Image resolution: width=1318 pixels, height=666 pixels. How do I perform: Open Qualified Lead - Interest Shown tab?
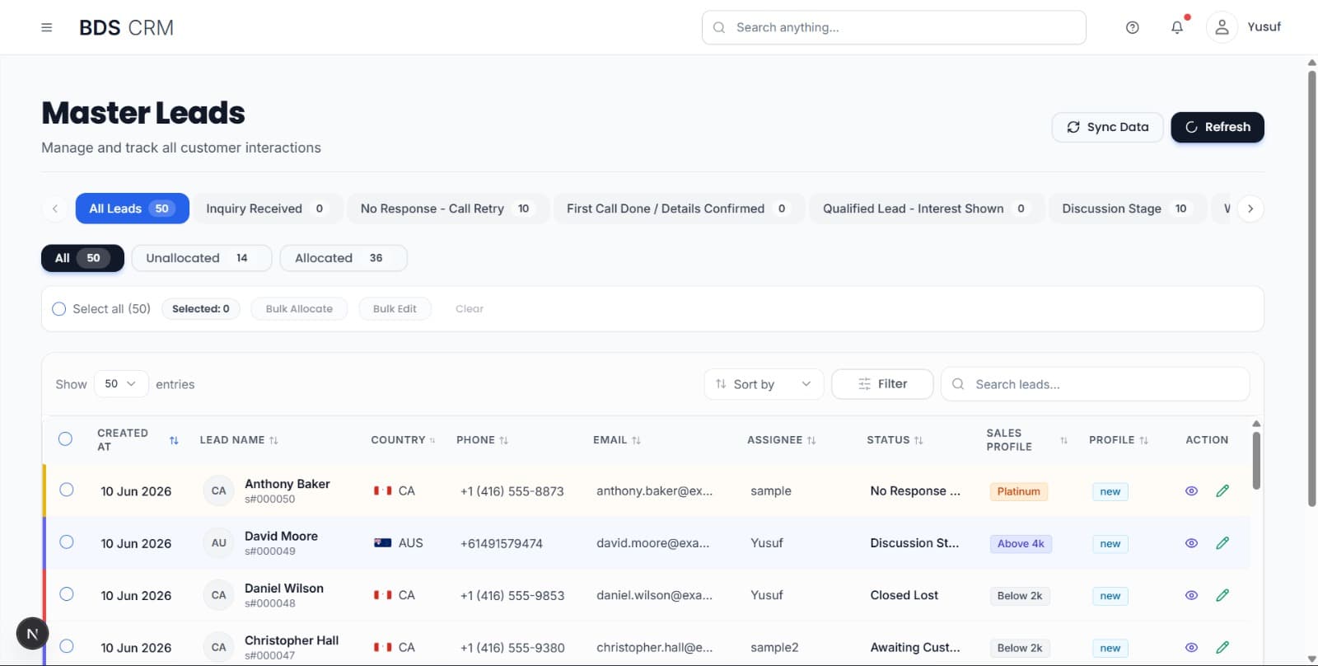pyautogui.click(x=927, y=209)
